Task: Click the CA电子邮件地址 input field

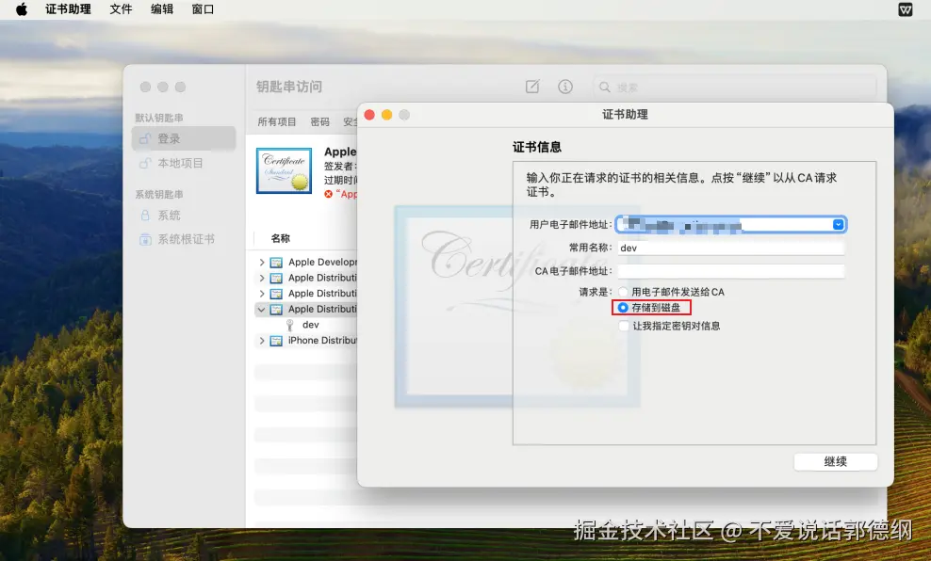Action: 731,271
